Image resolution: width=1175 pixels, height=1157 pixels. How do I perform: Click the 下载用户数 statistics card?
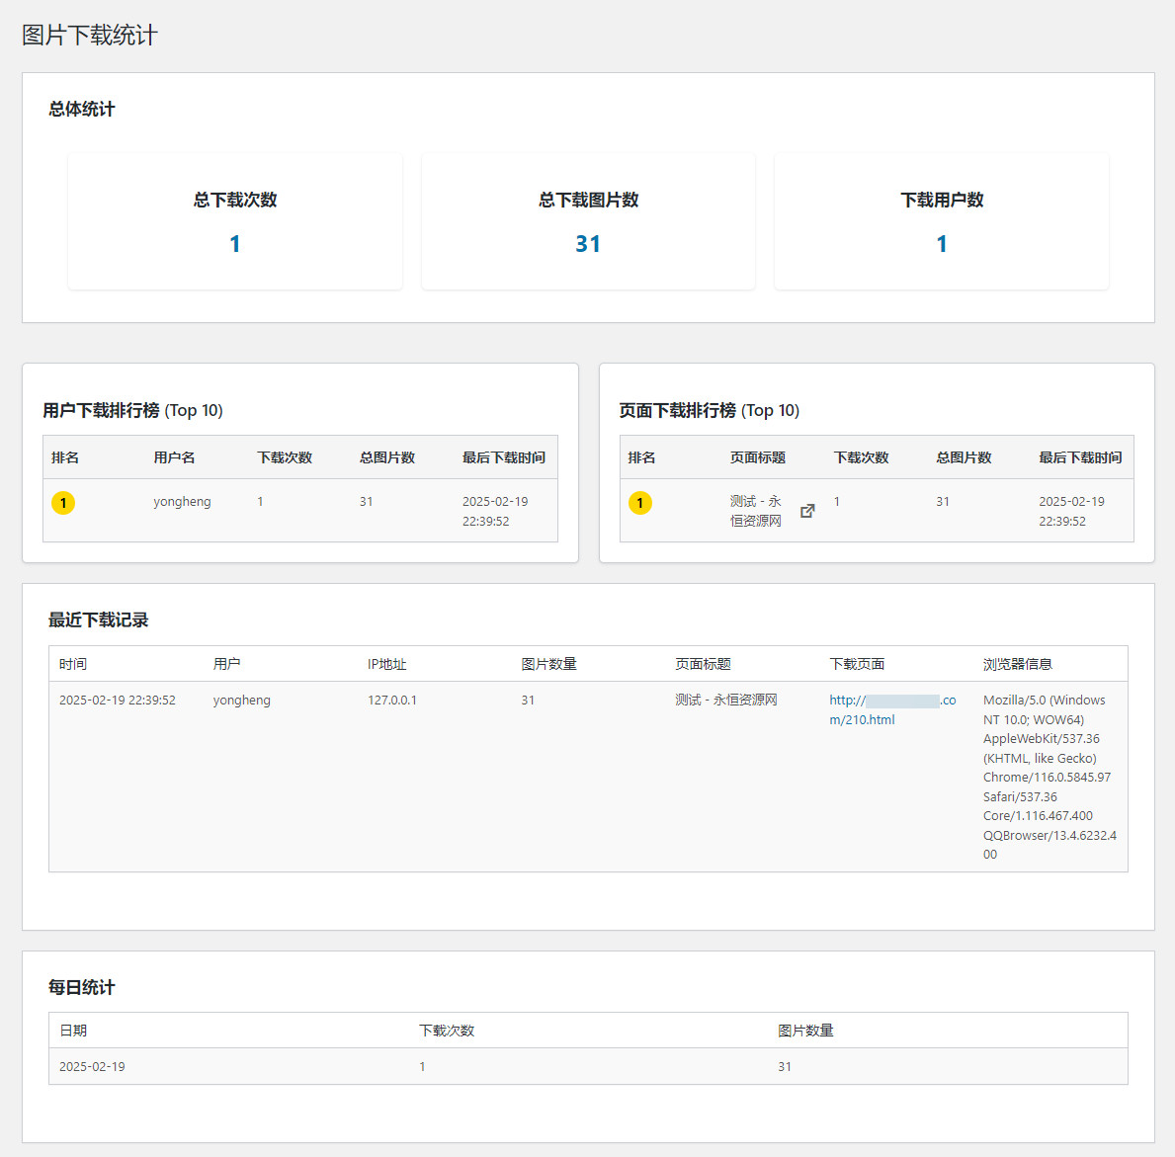coord(941,221)
